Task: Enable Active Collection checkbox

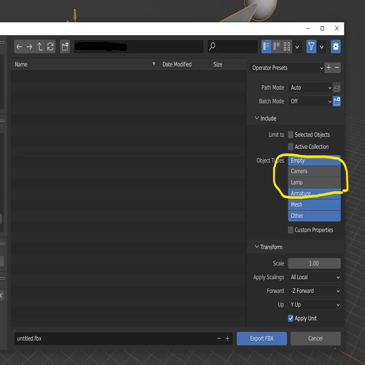Action: pyautogui.click(x=290, y=147)
